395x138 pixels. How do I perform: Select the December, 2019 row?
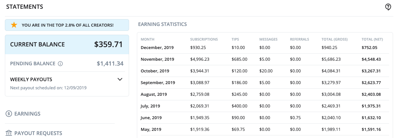[x=265, y=48]
